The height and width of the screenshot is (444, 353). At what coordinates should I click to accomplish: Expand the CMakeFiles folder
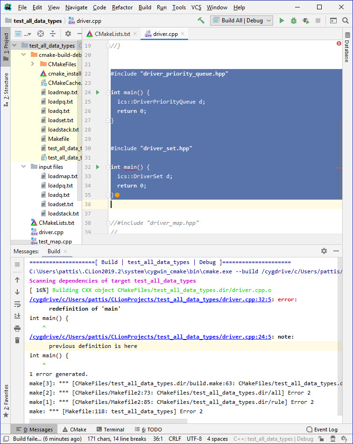[33, 64]
